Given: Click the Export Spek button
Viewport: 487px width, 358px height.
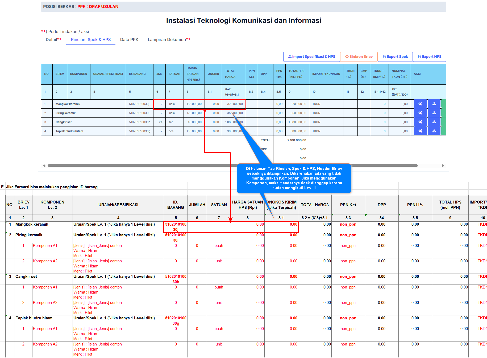Looking at the screenshot, I should (395, 57).
